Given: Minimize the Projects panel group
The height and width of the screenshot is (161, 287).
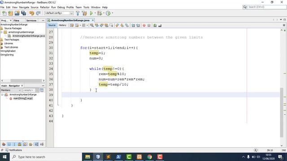Looking at the screenshot, I should click(x=43, y=21).
